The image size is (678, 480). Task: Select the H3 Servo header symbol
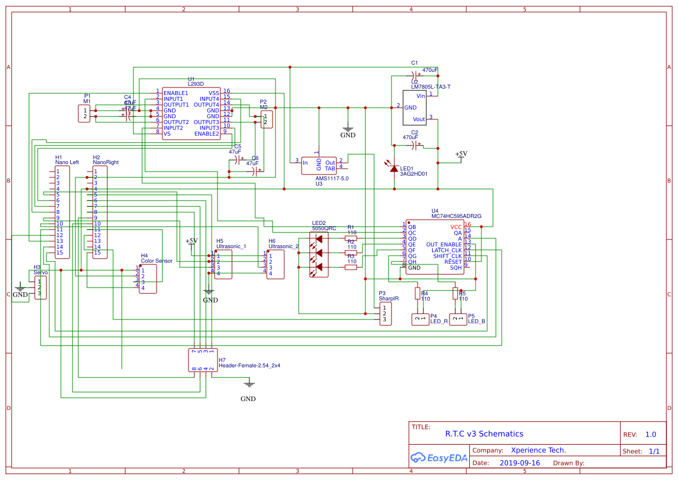pos(40,288)
